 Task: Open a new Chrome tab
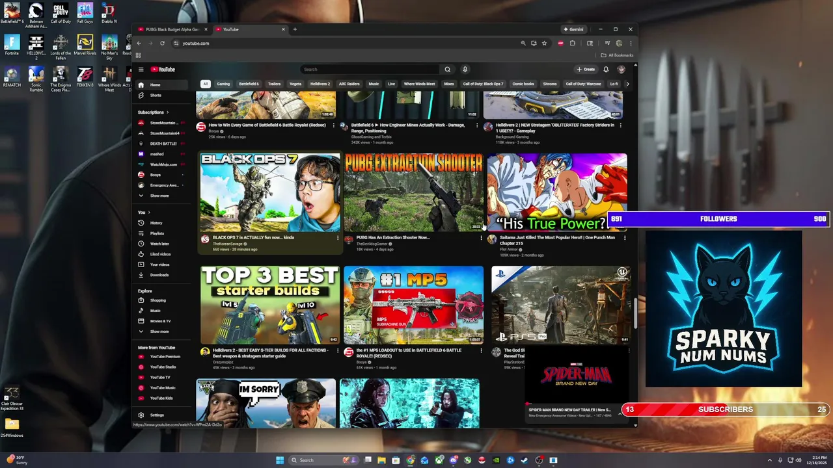295,29
